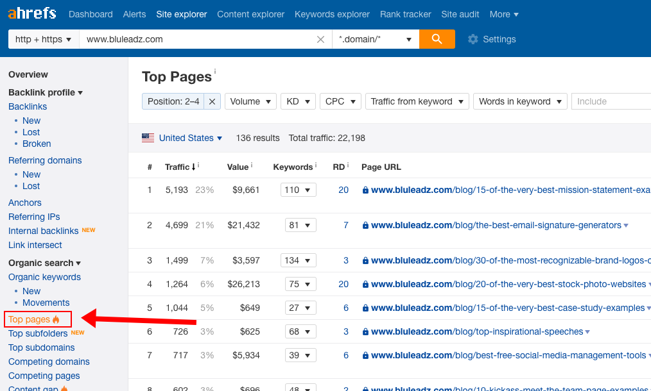Open arrow menu after case-study-examples URL
651x391 pixels.
649,308
